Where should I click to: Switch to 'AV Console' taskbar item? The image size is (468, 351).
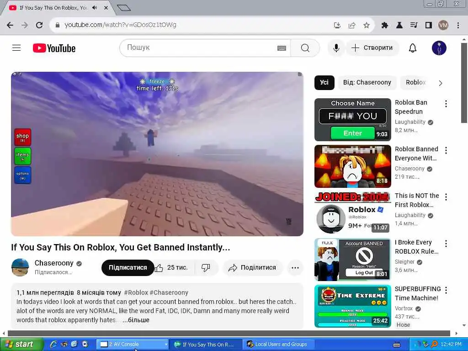132,345
